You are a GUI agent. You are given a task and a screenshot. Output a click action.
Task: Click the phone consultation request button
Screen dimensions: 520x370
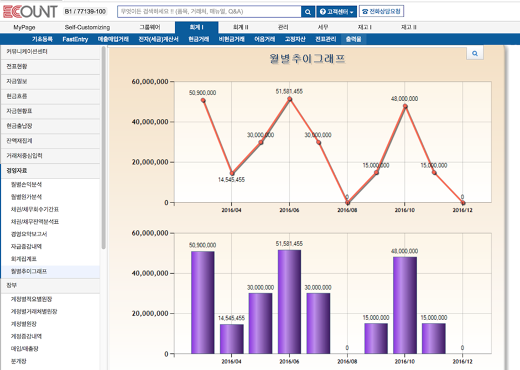[381, 11]
